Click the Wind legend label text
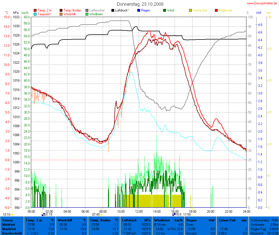 coord(170,10)
